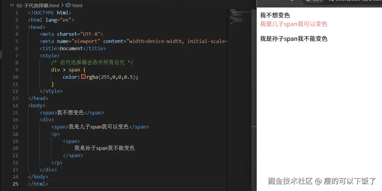Click the closing </body> tag
This screenshot has width=382, height=191.
tap(38, 177)
